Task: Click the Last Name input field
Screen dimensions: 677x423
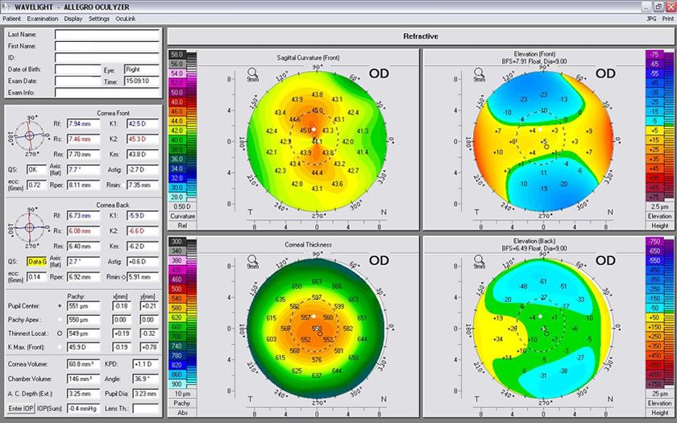Action: (x=107, y=35)
